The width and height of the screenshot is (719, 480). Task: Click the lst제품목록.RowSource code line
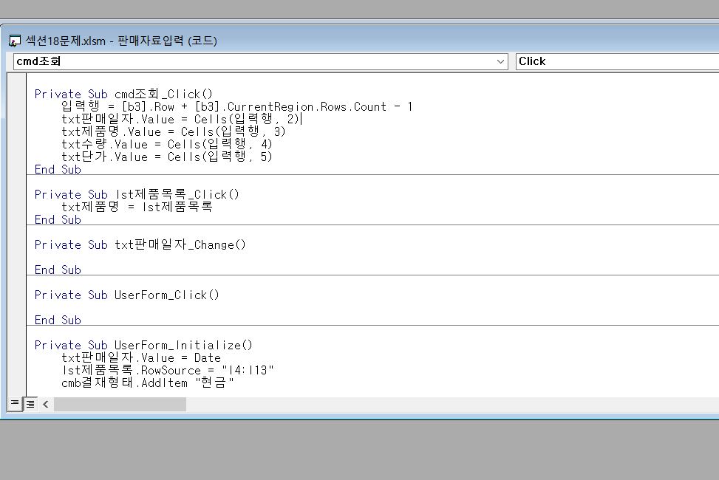coord(168,371)
